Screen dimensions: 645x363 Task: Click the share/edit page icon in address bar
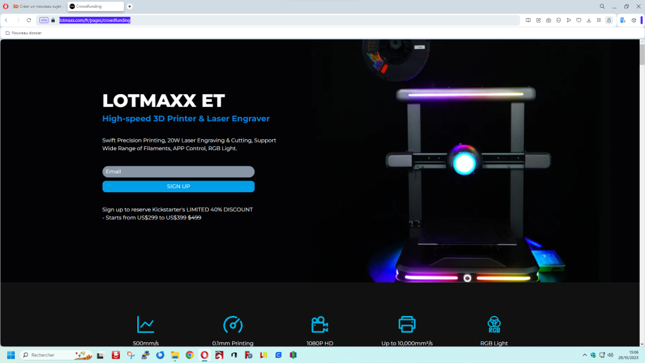click(x=539, y=20)
